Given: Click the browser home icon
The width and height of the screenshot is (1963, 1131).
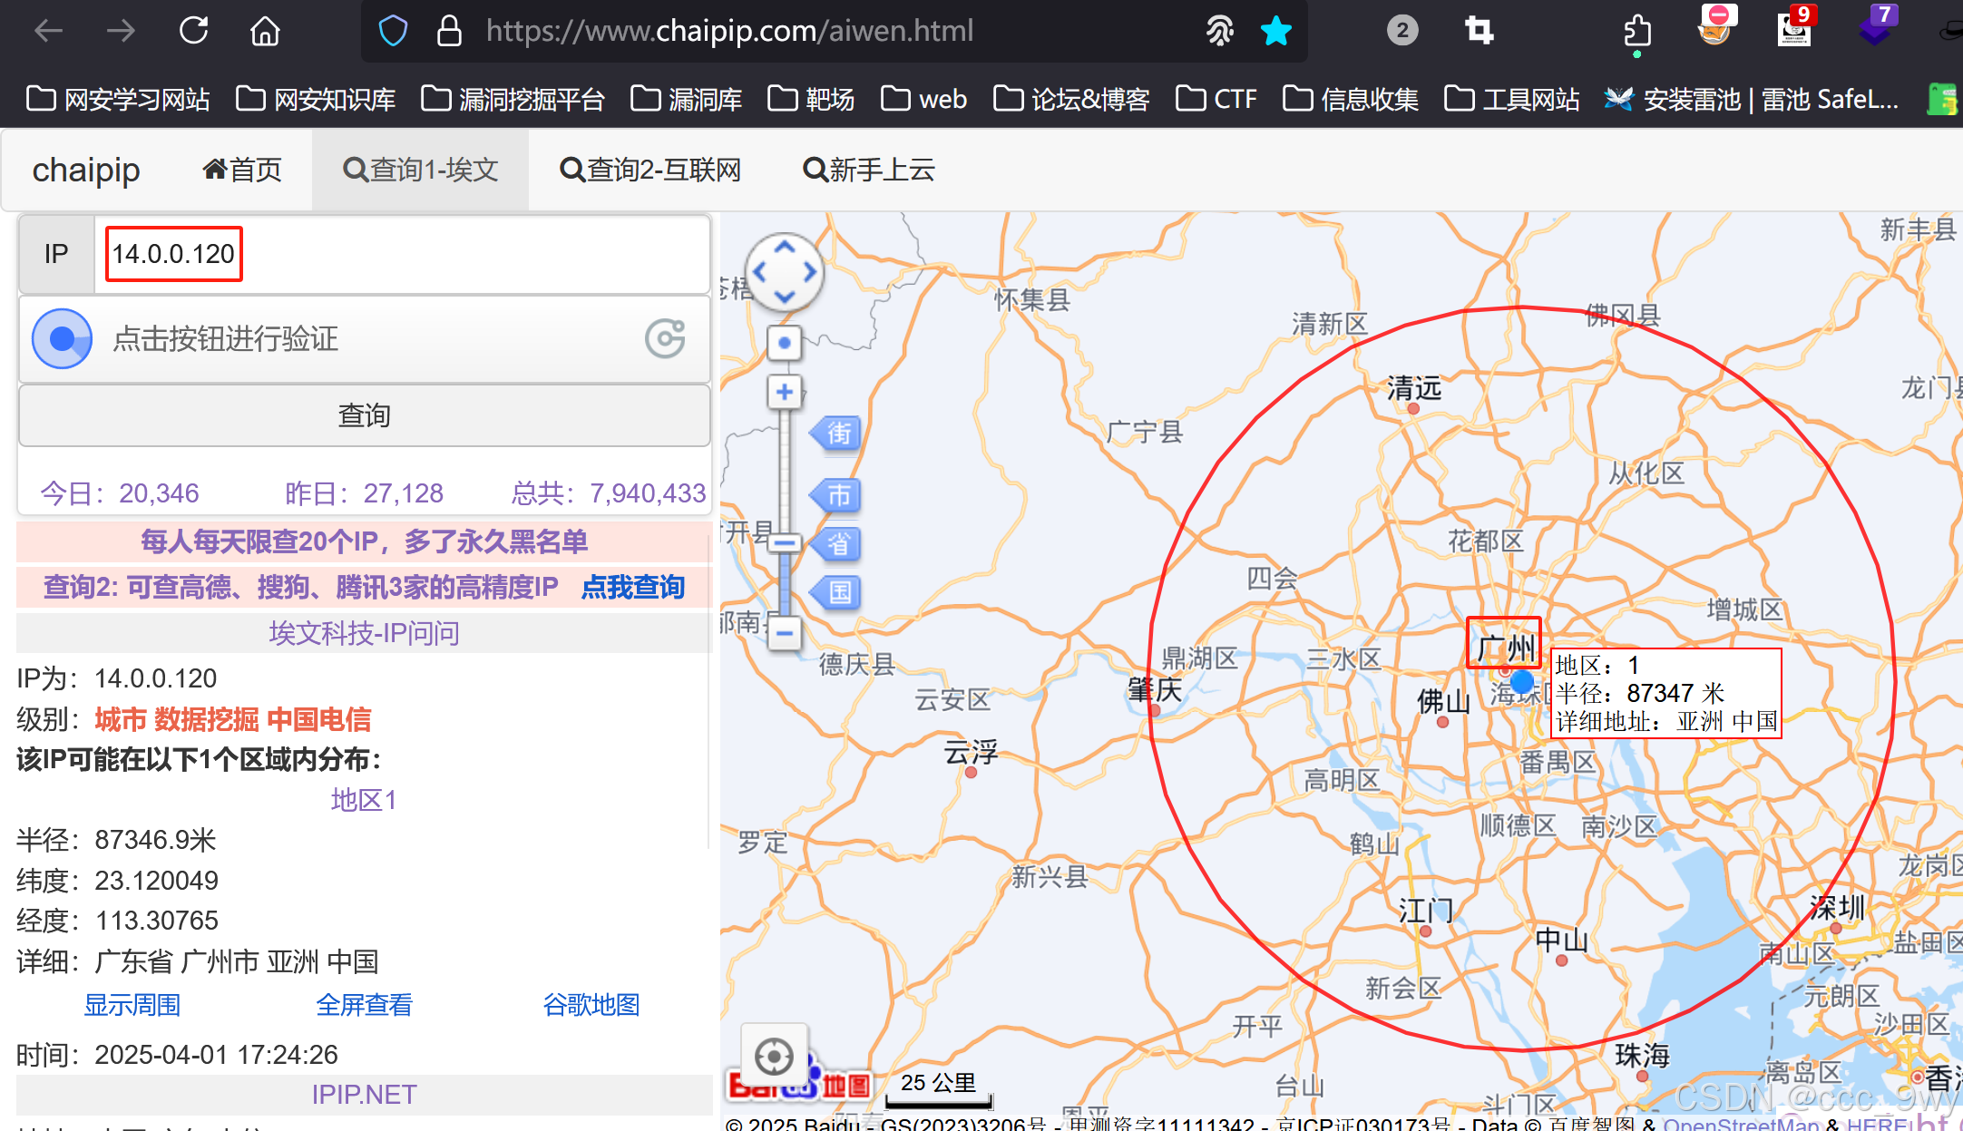Looking at the screenshot, I should (x=265, y=31).
